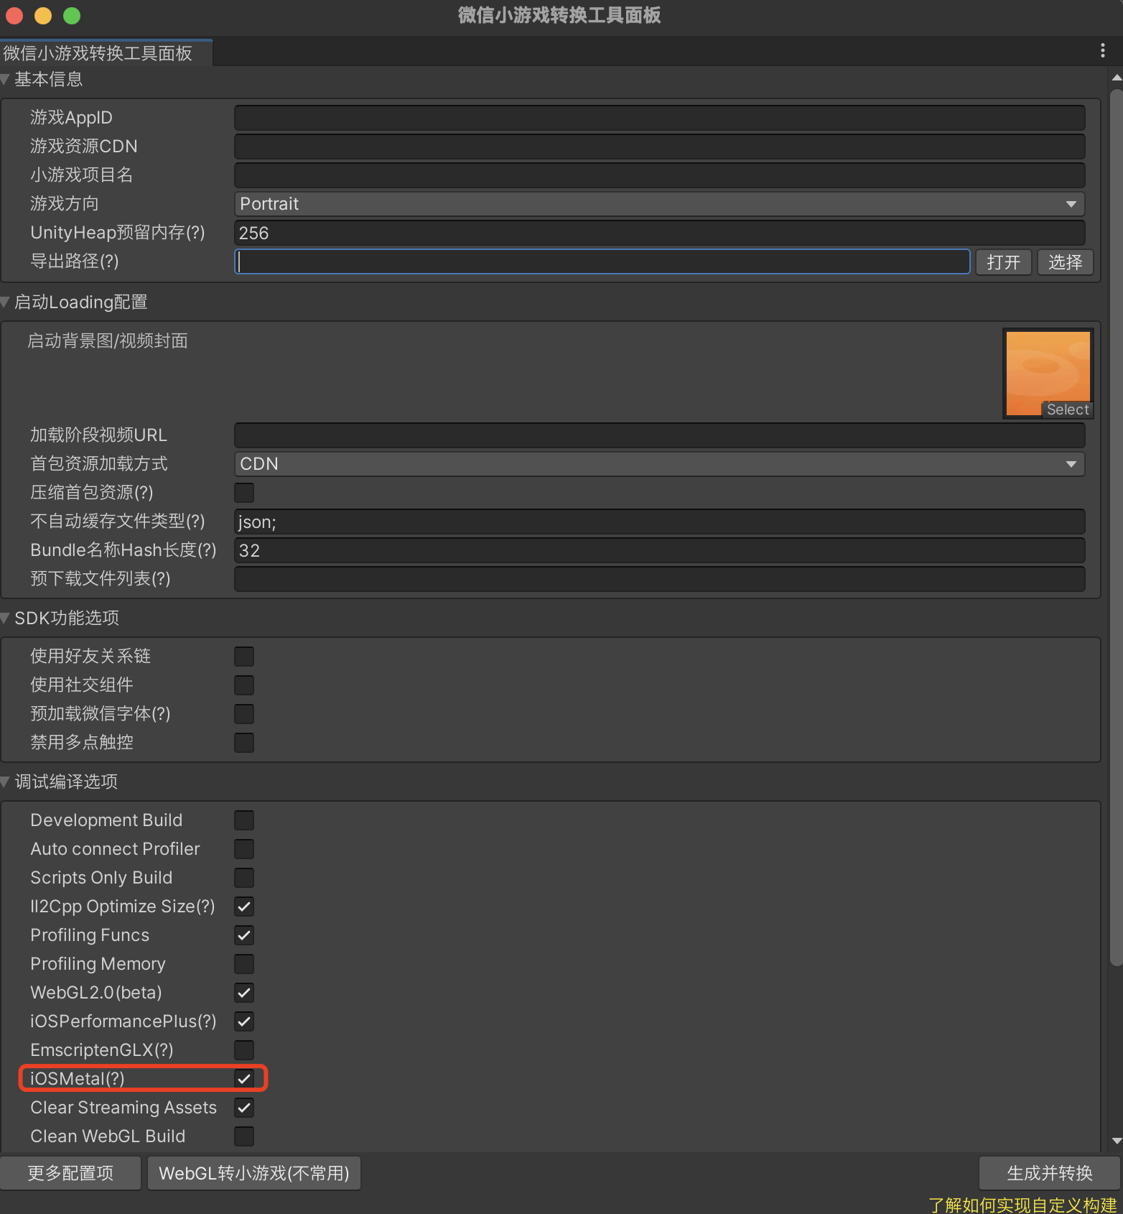Uncheck Profiling Funcs option
This screenshot has width=1123, height=1214.
tap(244, 935)
